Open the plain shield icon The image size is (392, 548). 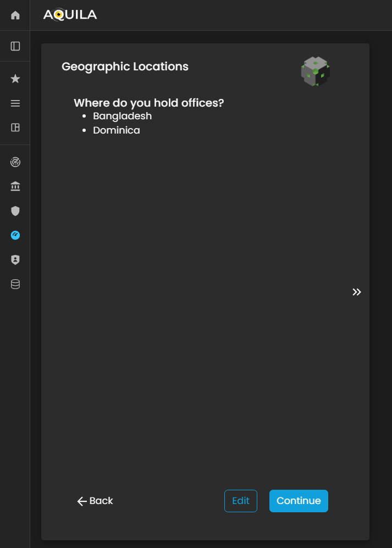click(x=15, y=211)
